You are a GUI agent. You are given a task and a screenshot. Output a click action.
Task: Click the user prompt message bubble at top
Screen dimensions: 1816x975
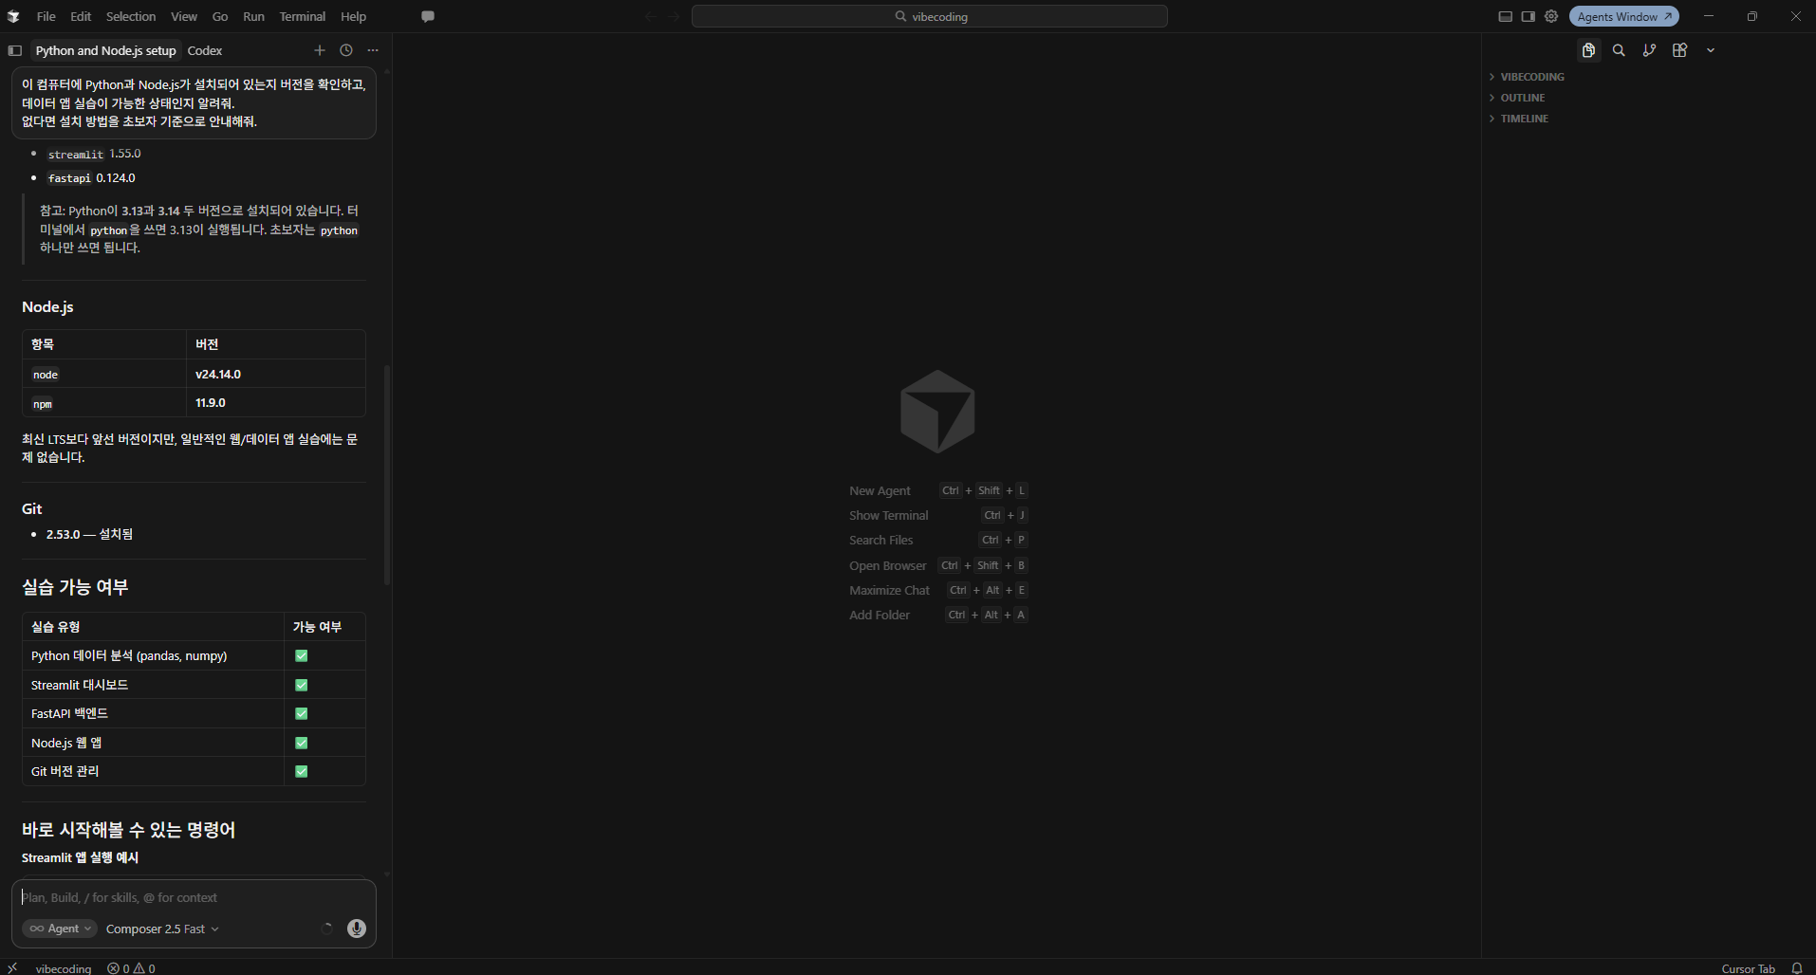pos(194,102)
